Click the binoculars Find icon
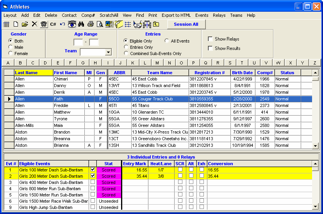The height and width of the screenshot is (214, 323). click(81, 24)
